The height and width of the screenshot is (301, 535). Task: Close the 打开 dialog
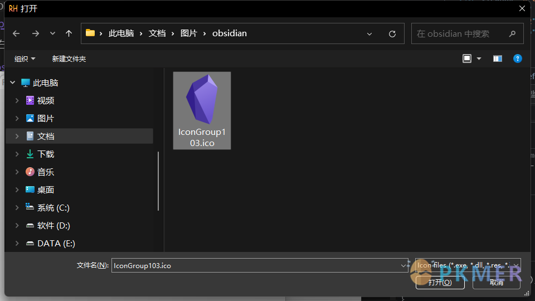522,8
